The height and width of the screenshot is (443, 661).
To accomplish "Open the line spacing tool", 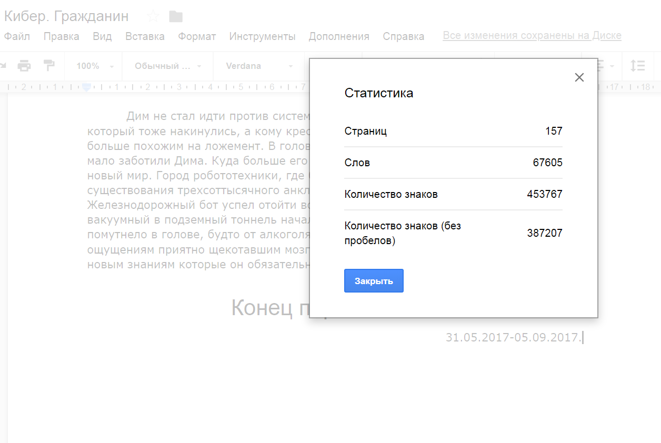I will coord(637,66).
